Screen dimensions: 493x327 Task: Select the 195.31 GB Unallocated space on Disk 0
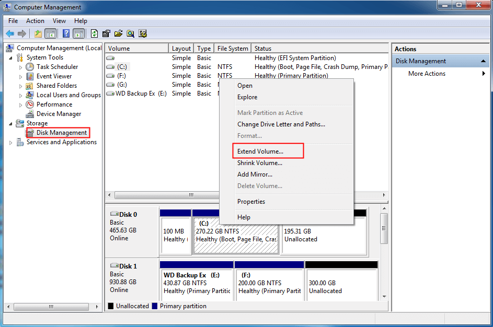click(325, 235)
